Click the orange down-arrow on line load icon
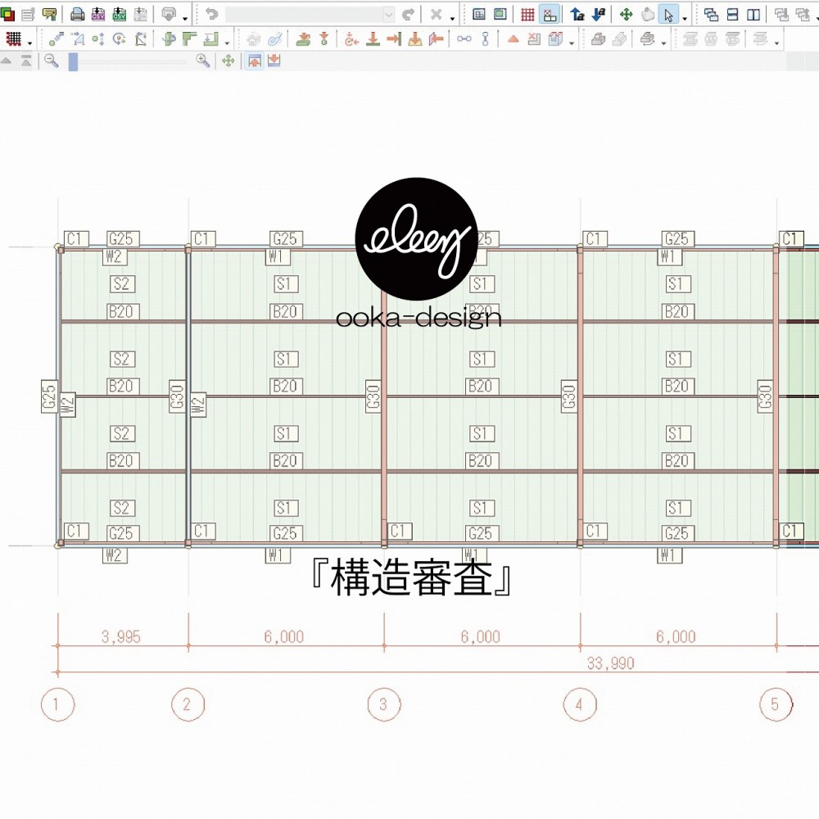The height and width of the screenshot is (819, 819). (x=373, y=39)
